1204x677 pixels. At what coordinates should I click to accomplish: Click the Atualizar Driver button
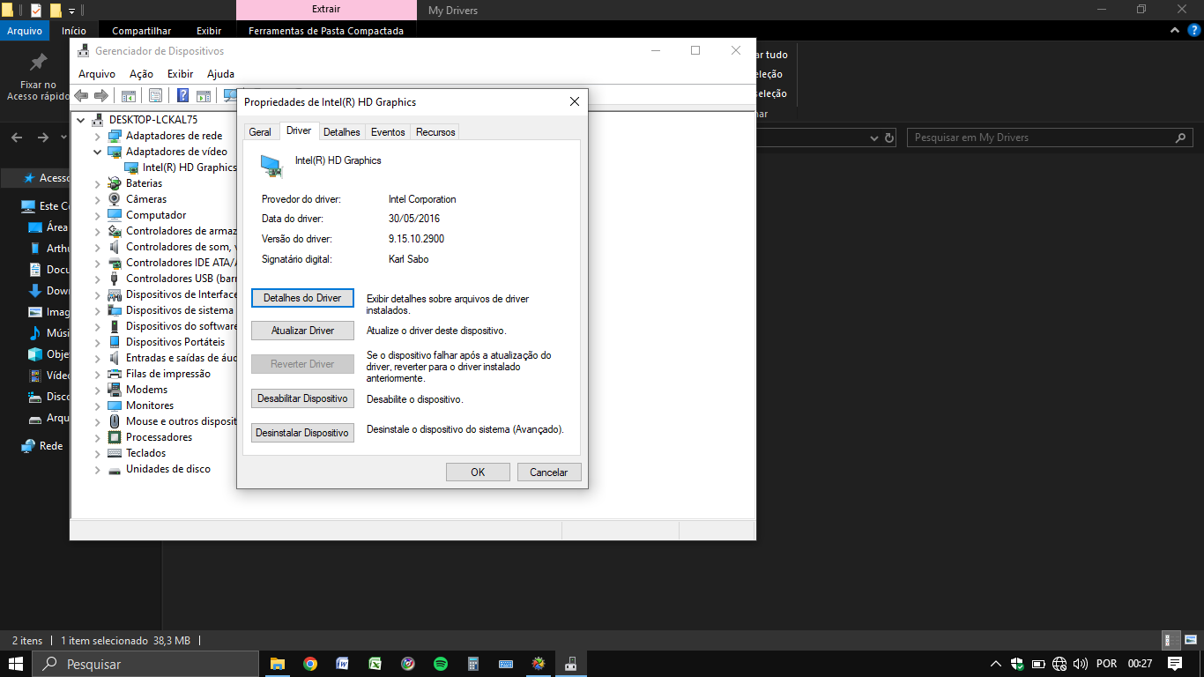[x=302, y=331]
